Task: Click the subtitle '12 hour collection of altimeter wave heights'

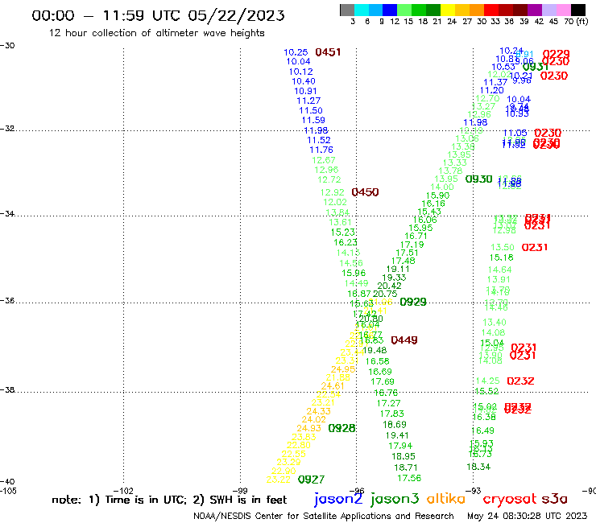Action: (x=156, y=33)
